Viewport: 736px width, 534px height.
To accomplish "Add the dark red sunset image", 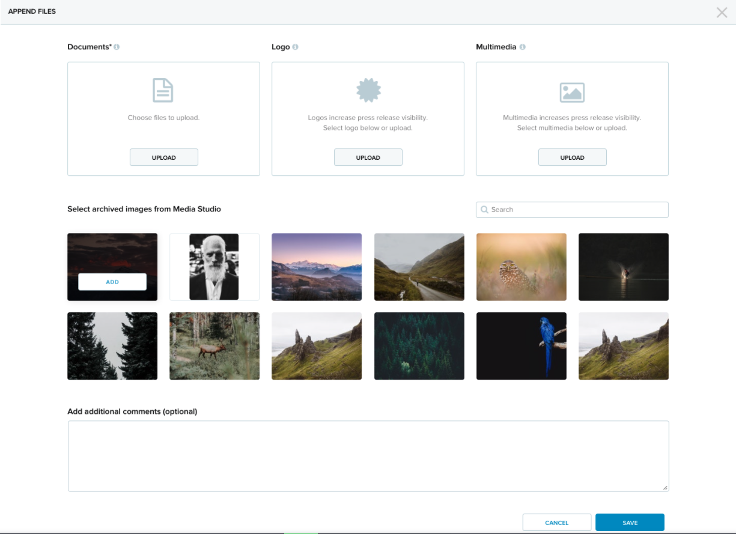I will click(112, 282).
